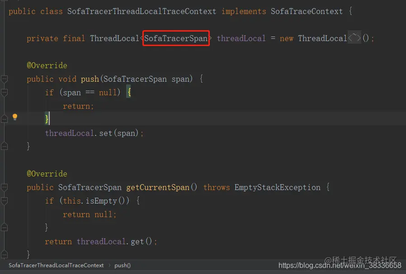406x274 pixels.
Task: Click the yellow lightbulb quick-fix icon
Action: coord(15,117)
